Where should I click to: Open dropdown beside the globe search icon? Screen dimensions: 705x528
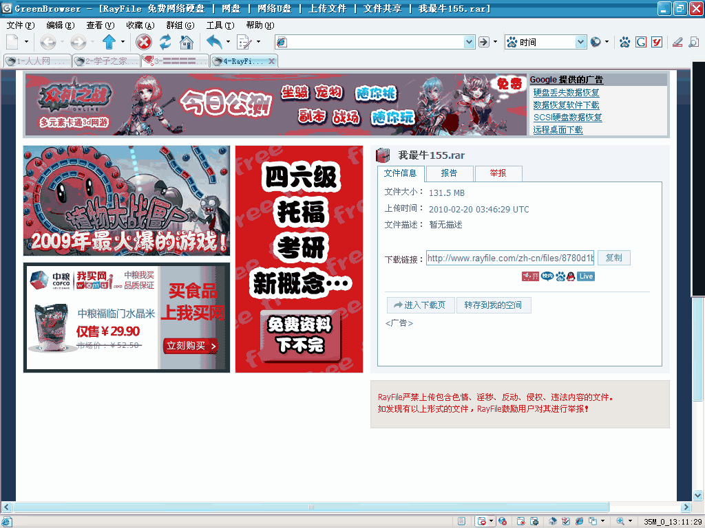click(x=607, y=42)
